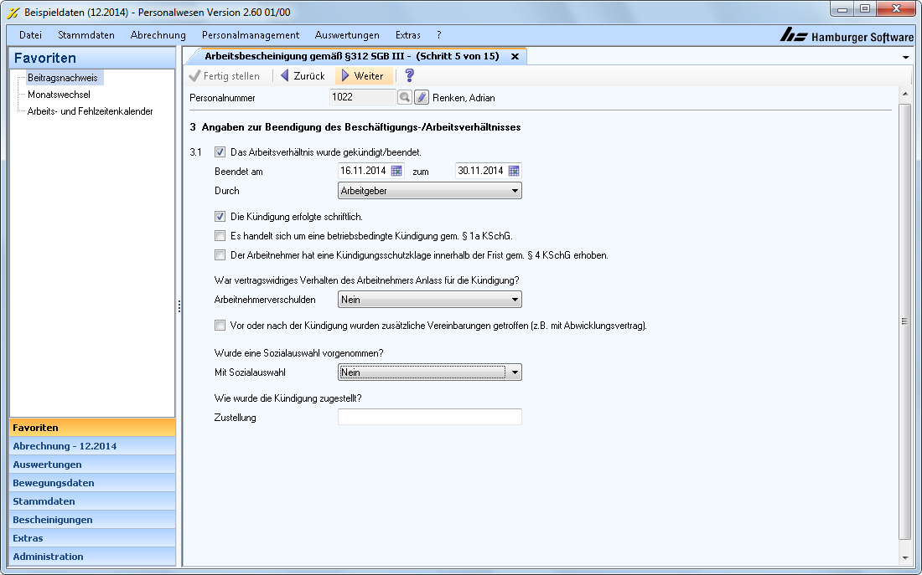Open the Extras navigation section
922x575 pixels.
coord(92,538)
